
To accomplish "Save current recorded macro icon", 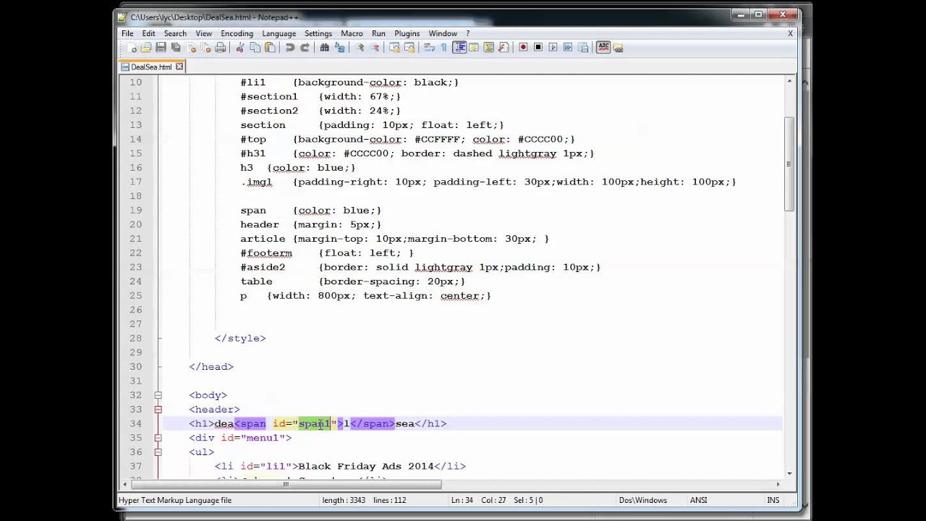I will point(582,48).
